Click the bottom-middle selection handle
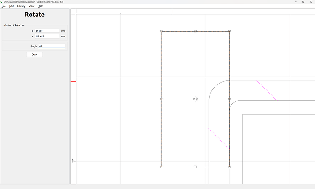 pos(195,167)
